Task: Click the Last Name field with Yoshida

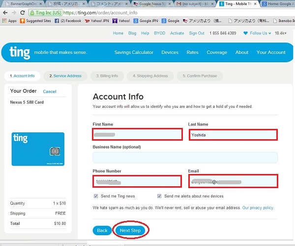Action: [233, 135]
